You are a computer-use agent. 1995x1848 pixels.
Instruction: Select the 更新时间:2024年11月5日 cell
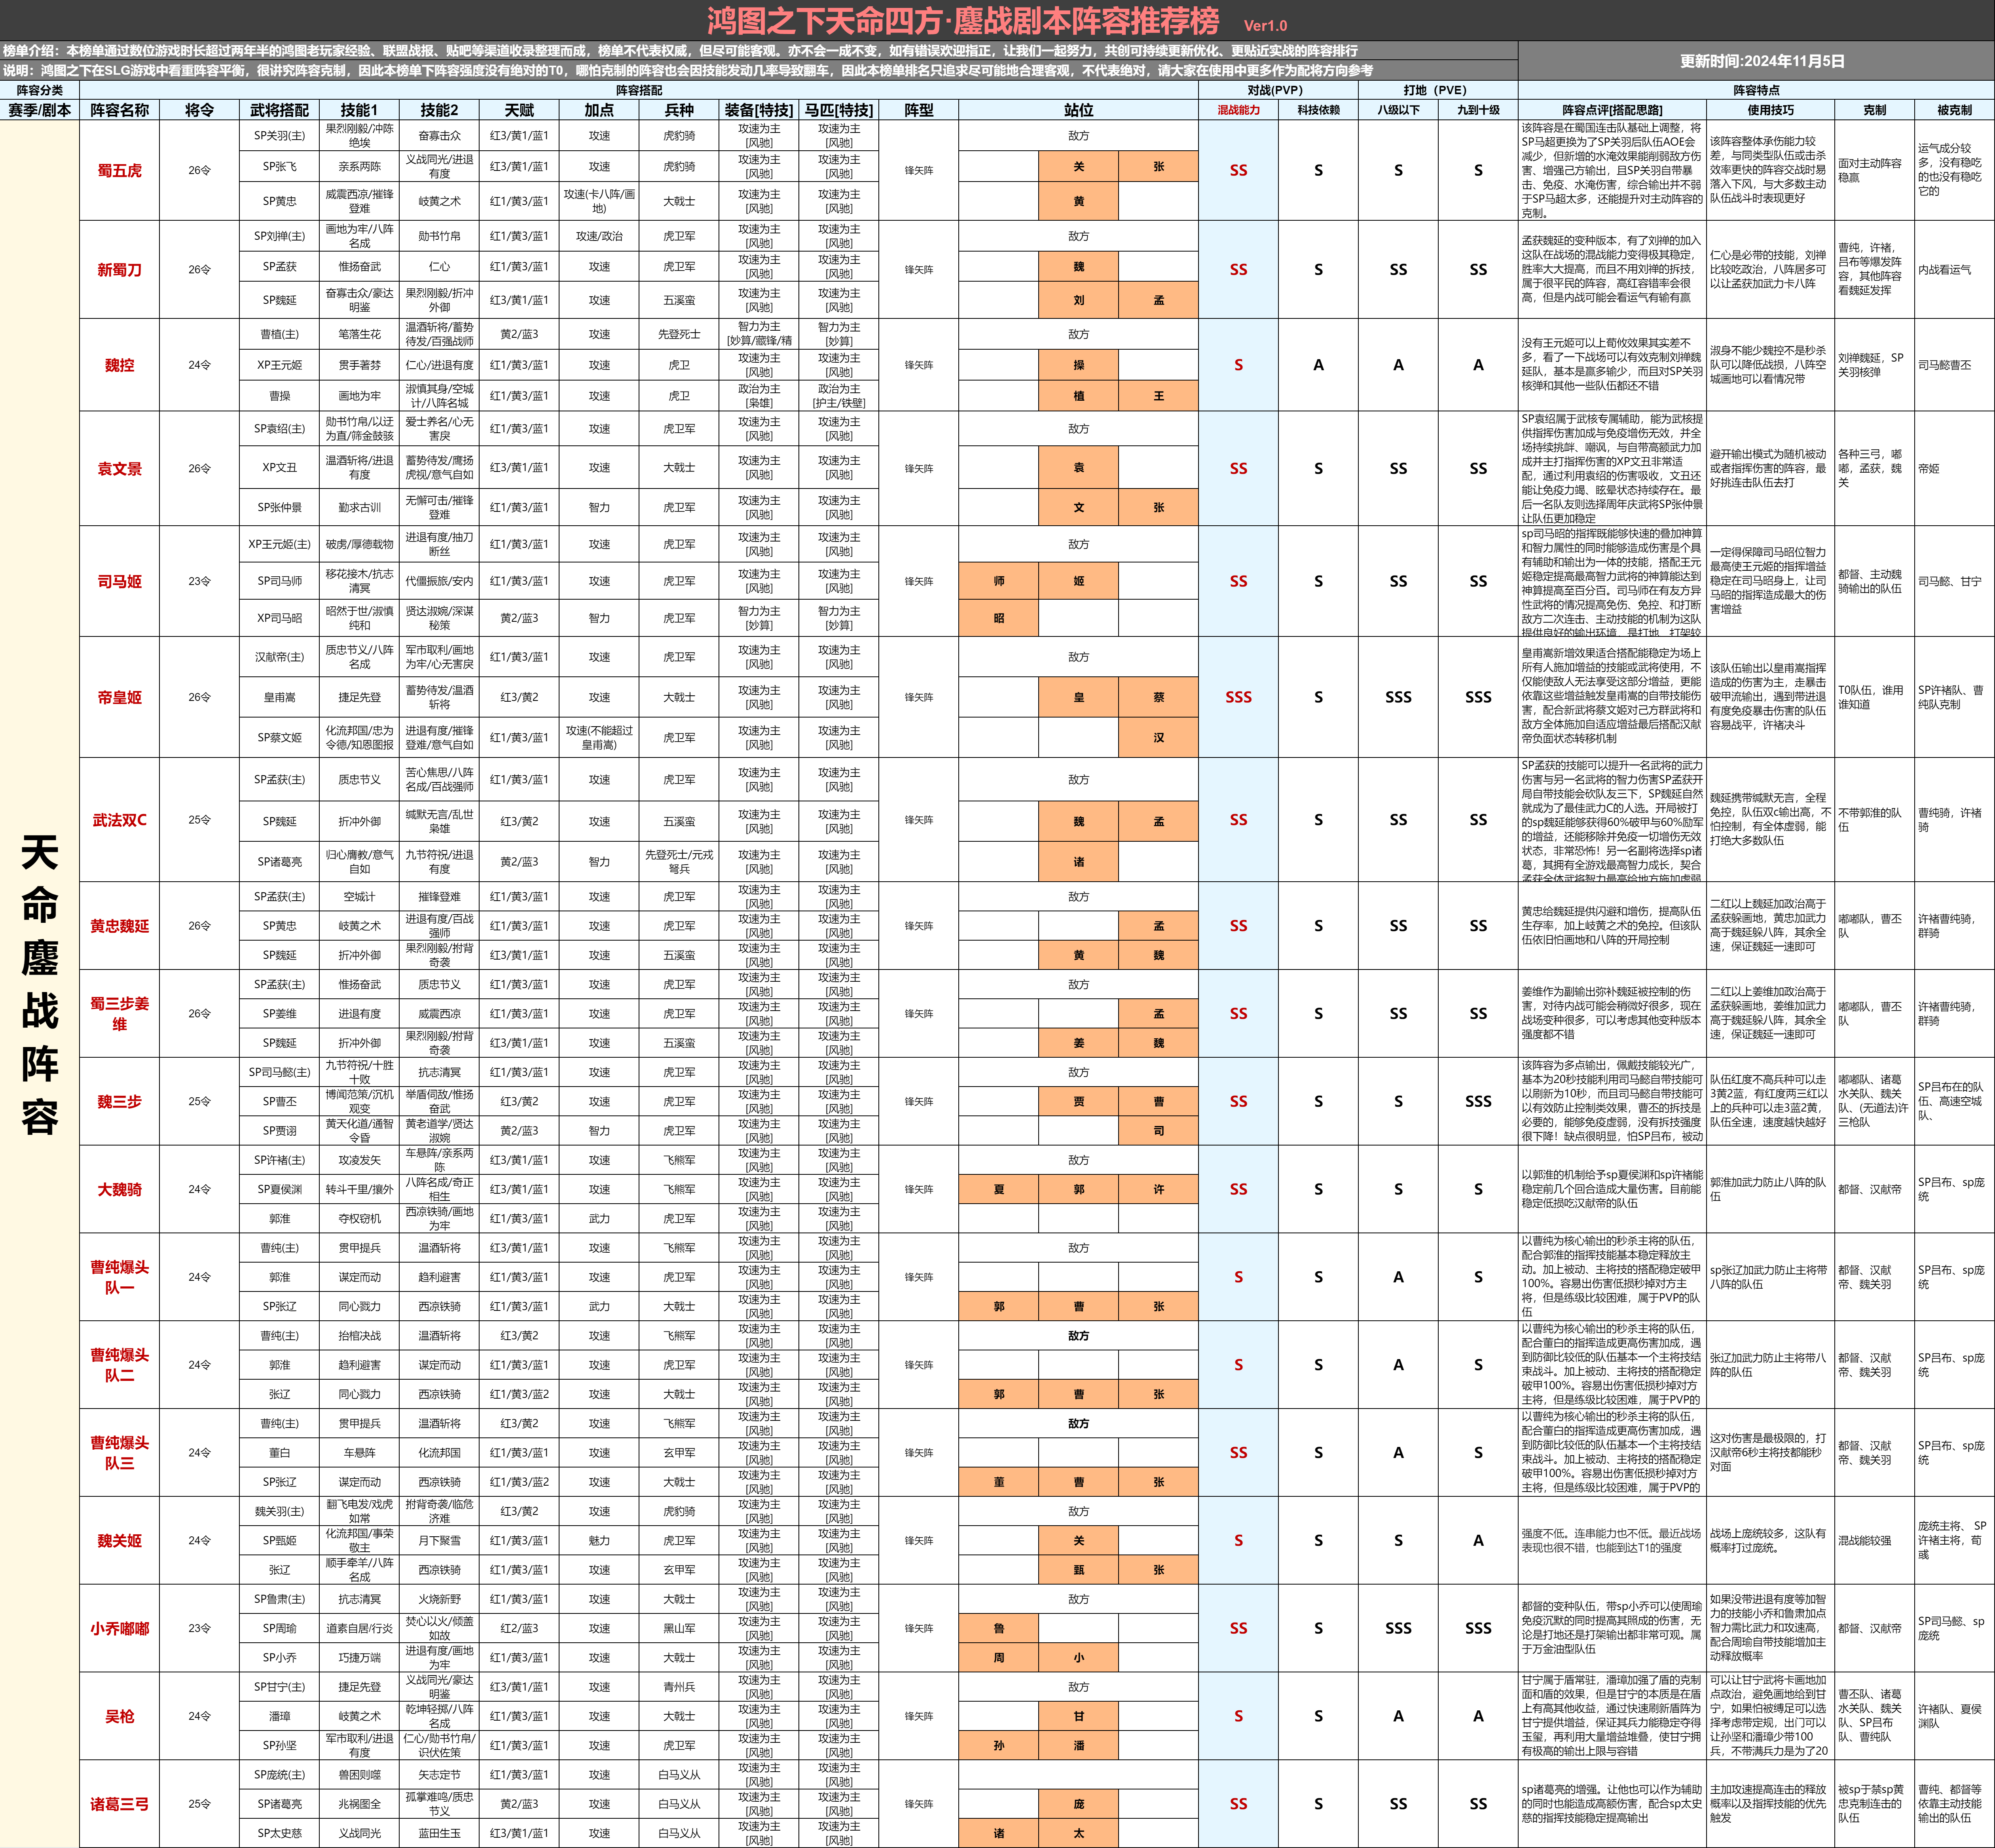coord(1756,61)
